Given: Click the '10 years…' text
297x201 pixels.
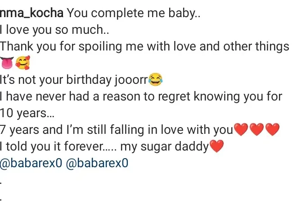Looking at the screenshot, I should (27, 113).
